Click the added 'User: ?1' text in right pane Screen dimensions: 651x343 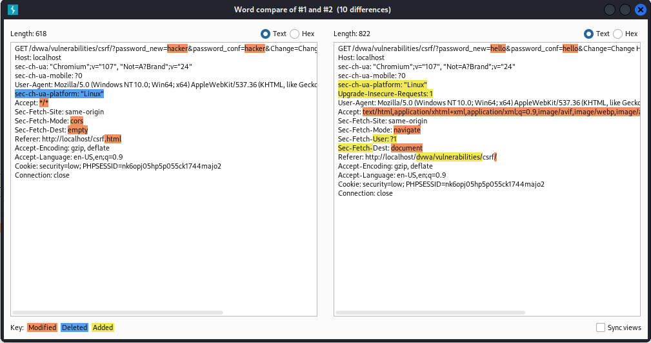(x=385, y=139)
